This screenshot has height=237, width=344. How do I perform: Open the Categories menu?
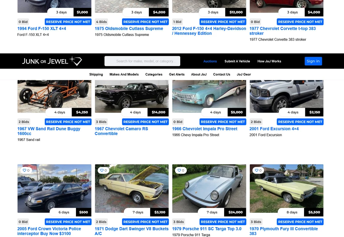(x=154, y=74)
